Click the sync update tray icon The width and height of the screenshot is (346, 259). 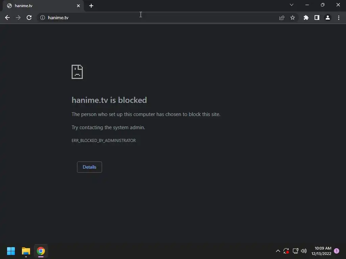click(286, 251)
